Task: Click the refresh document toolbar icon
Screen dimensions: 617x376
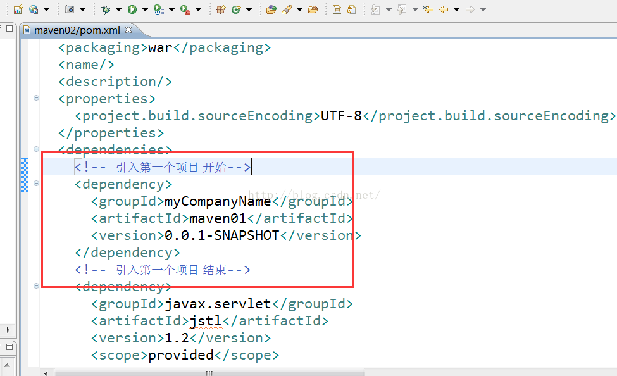Action: pos(351,9)
